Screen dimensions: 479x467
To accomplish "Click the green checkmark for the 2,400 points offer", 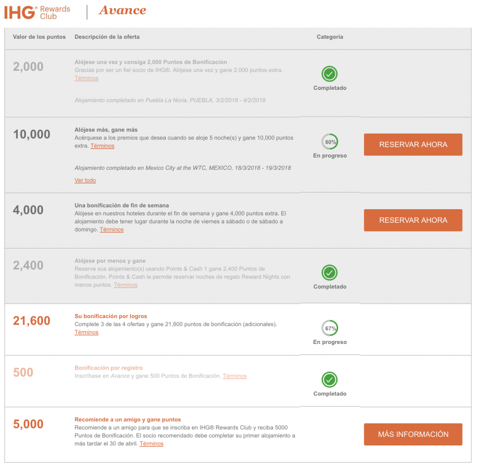I will point(329,273).
